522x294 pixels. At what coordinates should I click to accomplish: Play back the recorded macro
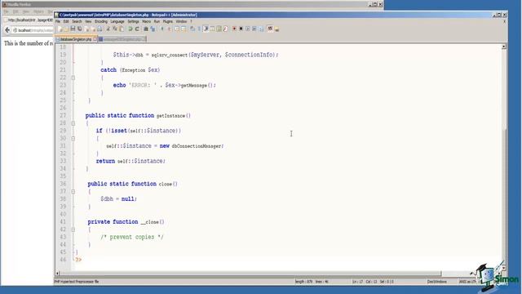[x=248, y=29]
